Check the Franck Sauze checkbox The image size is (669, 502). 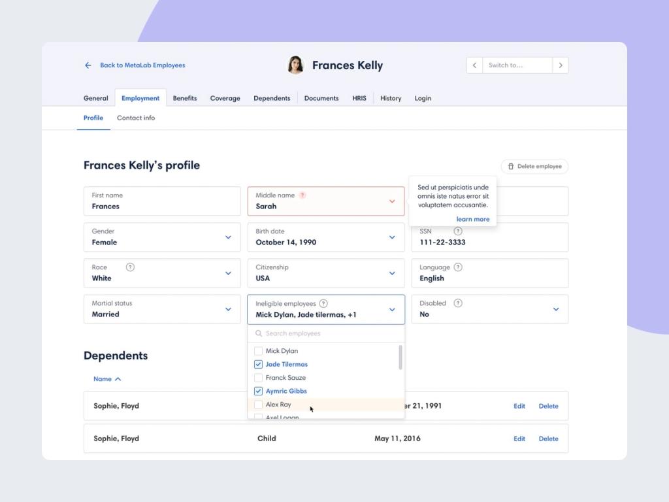pos(258,378)
